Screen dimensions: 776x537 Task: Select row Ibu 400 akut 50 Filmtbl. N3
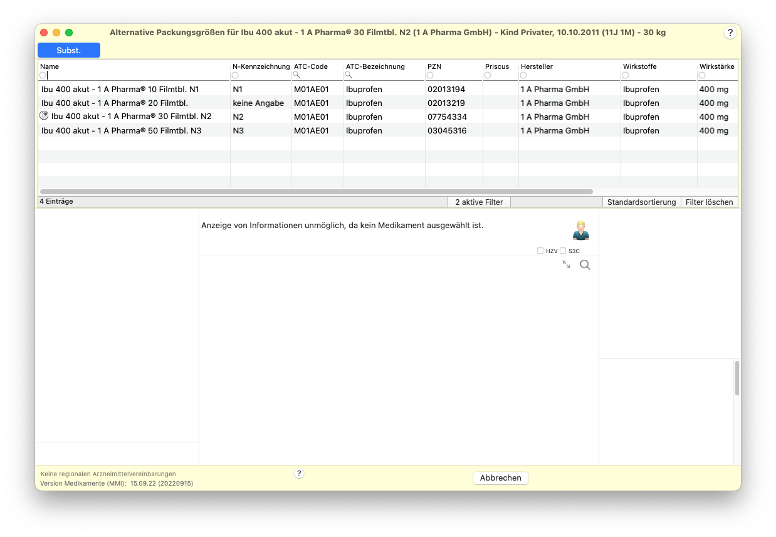tap(387, 130)
